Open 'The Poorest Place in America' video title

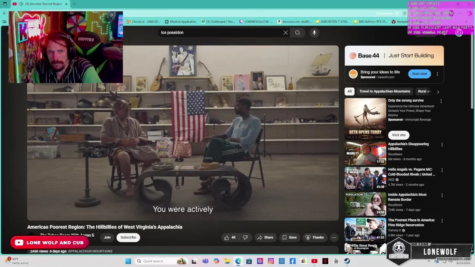click(x=411, y=222)
